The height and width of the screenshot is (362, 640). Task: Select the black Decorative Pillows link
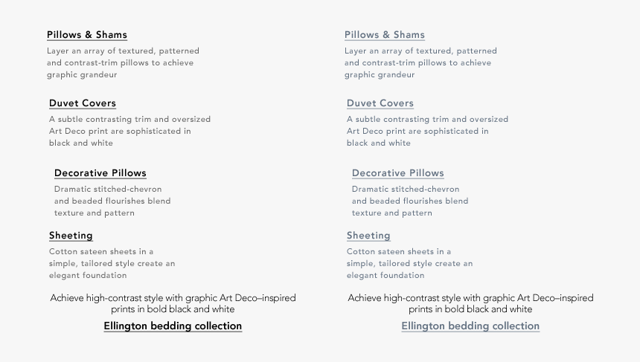(x=100, y=173)
